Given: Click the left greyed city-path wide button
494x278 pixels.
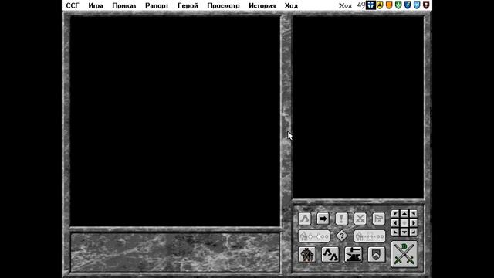Looking at the screenshot, I should [314, 236].
